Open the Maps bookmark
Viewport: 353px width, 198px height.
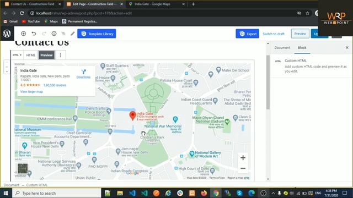coord(51,21)
